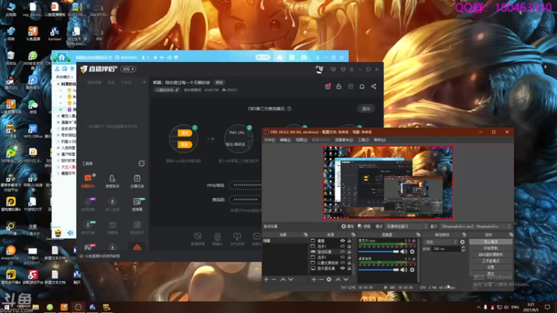Pop out the 来源 dock panel
557x313 pixels.
click(353, 234)
